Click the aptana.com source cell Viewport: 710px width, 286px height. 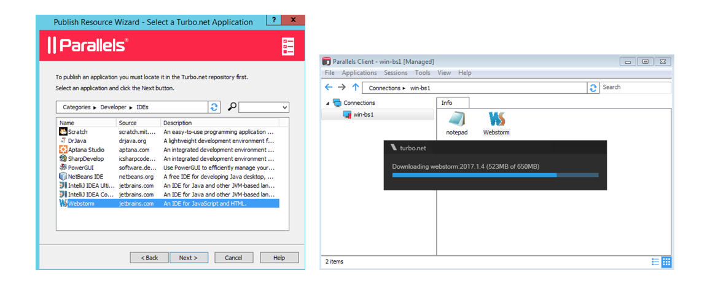point(135,150)
